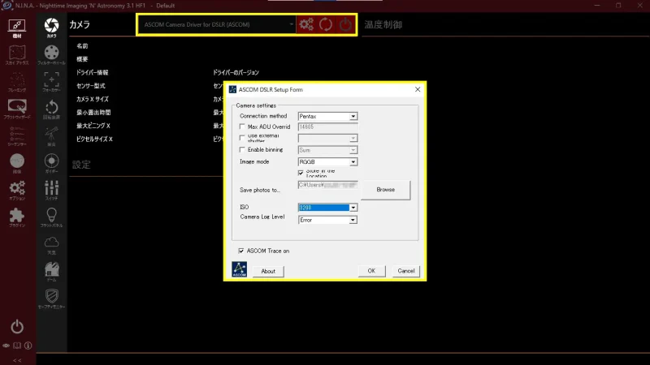
Task: Open the Dome icon
Action: pos(51,272)
